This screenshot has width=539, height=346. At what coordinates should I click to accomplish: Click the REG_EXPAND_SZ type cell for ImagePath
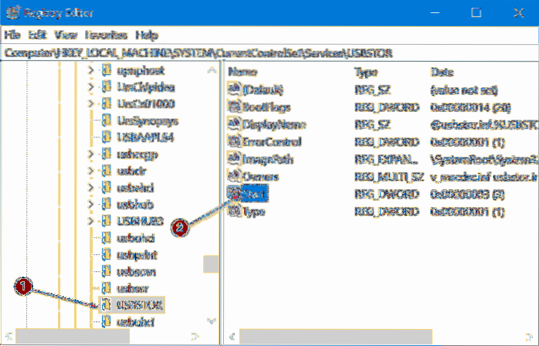(386, 159)
